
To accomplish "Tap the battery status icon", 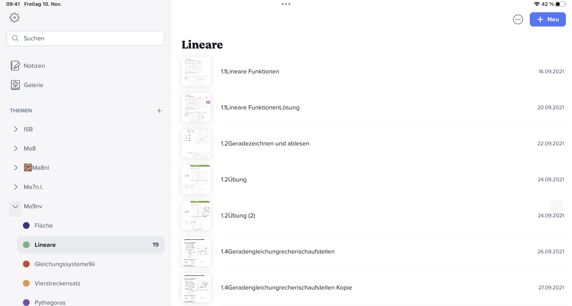I will pos(560,4).
